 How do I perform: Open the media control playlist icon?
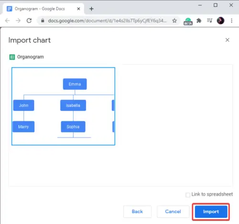(x=209, y=21)
